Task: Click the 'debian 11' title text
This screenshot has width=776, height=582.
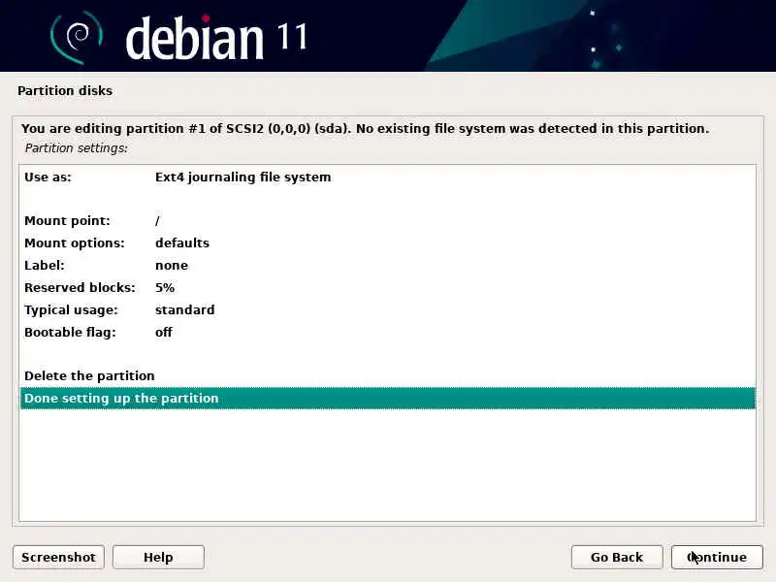Action: point(216,38)
